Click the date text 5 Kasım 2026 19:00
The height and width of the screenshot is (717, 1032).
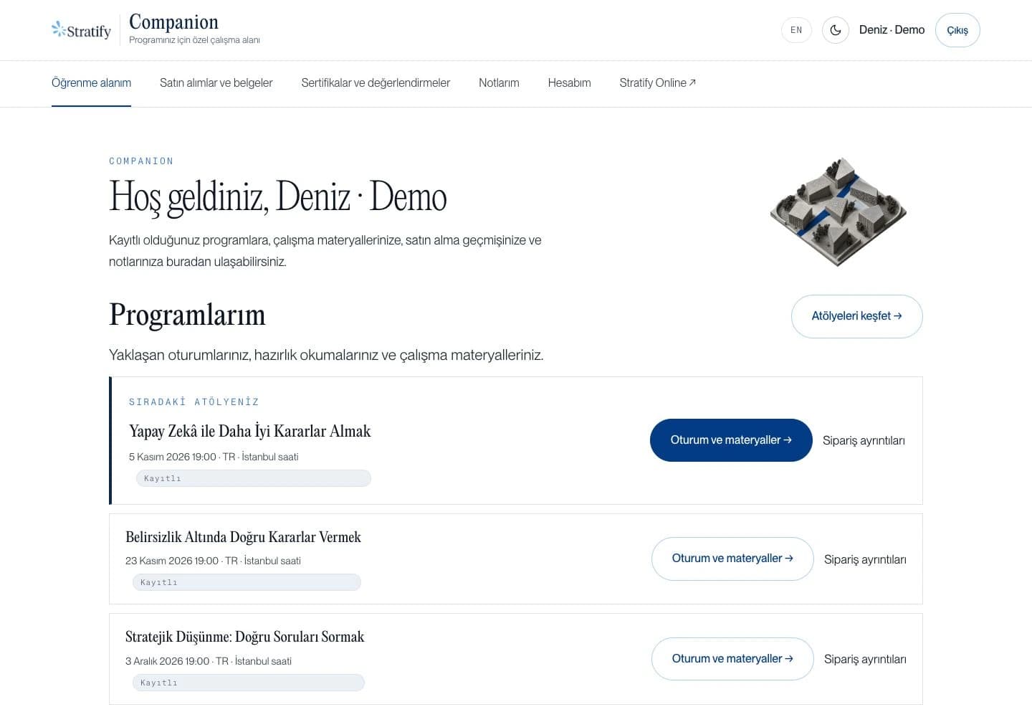pos(172,457)
